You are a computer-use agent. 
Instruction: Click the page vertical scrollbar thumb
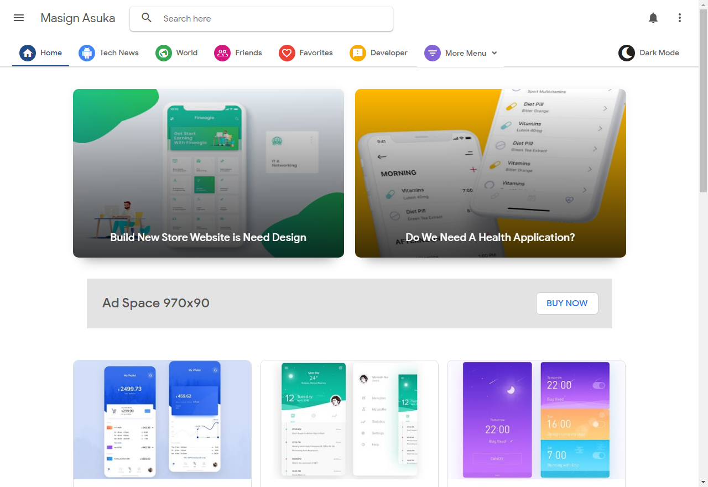[703, 101]
